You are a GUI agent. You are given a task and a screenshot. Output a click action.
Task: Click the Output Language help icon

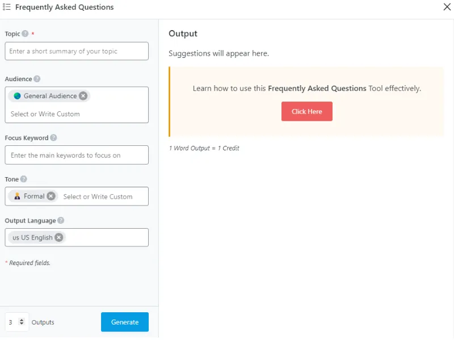coord(61,221)
